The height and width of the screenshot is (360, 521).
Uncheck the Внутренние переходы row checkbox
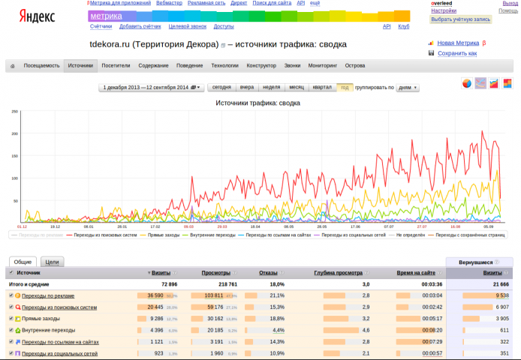(x=11, y=330)
